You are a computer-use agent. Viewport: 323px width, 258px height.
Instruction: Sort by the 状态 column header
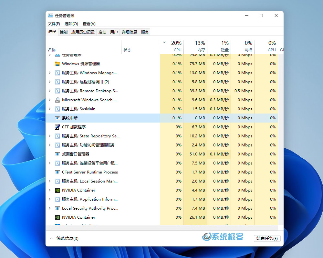point(141,46)
